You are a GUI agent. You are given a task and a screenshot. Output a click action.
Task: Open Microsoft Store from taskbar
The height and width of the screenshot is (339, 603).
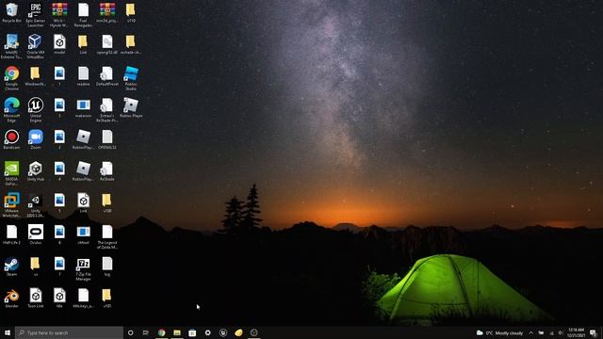[192, 332]
